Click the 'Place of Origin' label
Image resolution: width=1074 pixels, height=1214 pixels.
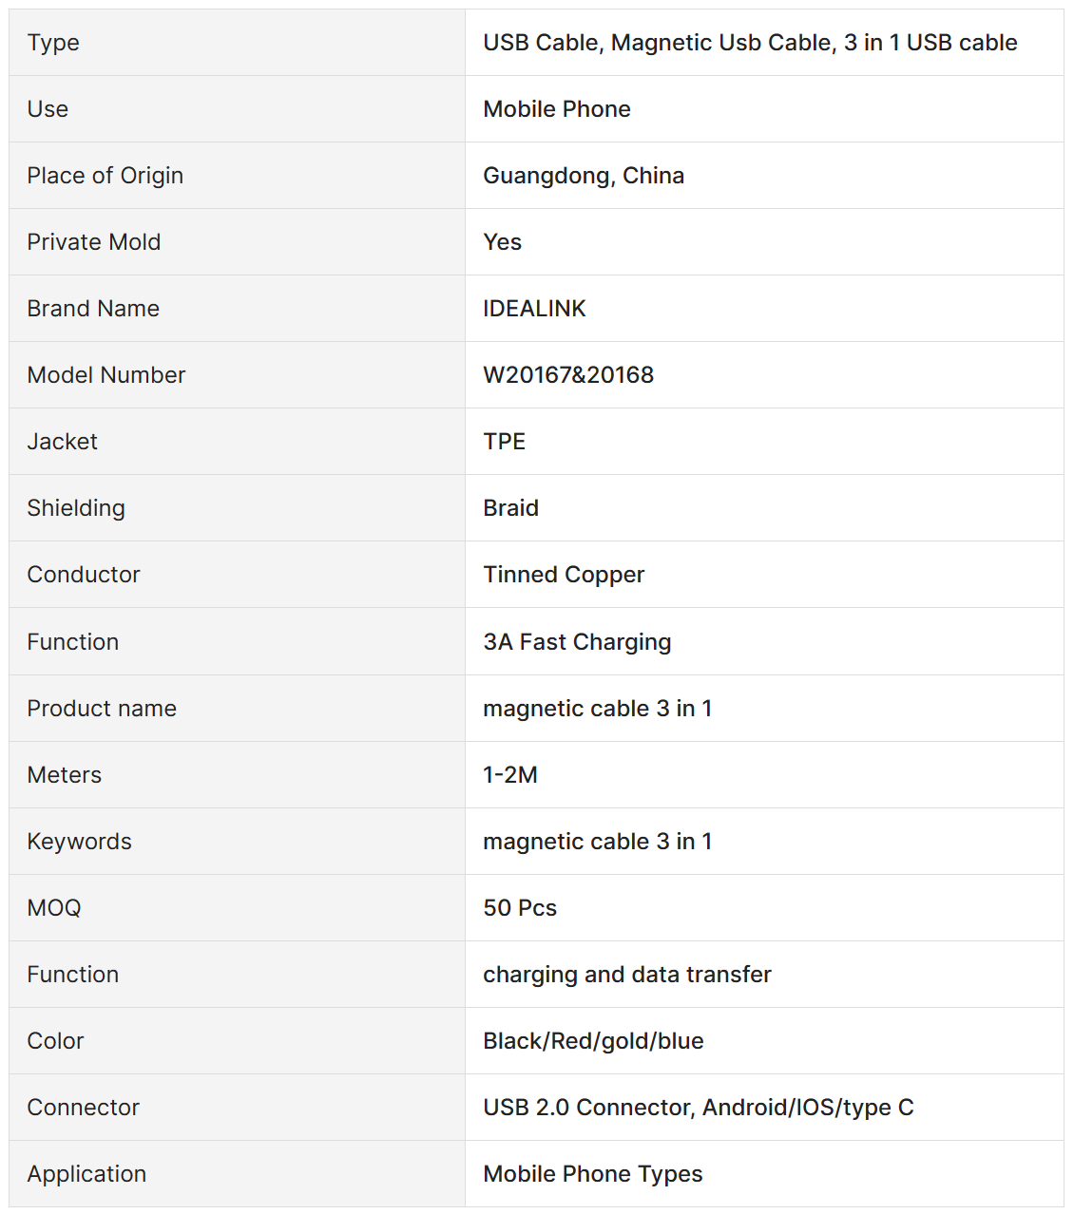[x=105, y=176]
